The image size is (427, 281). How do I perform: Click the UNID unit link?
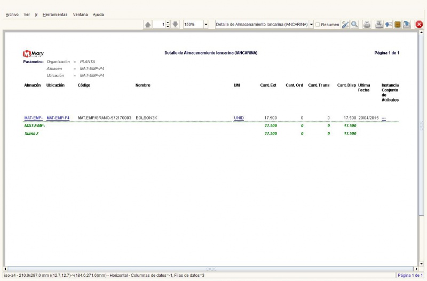point(239,118)
